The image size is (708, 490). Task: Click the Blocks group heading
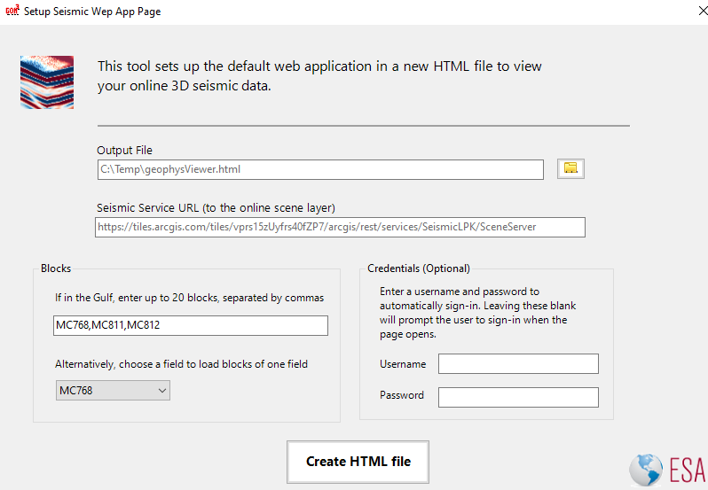coord(56,268)
